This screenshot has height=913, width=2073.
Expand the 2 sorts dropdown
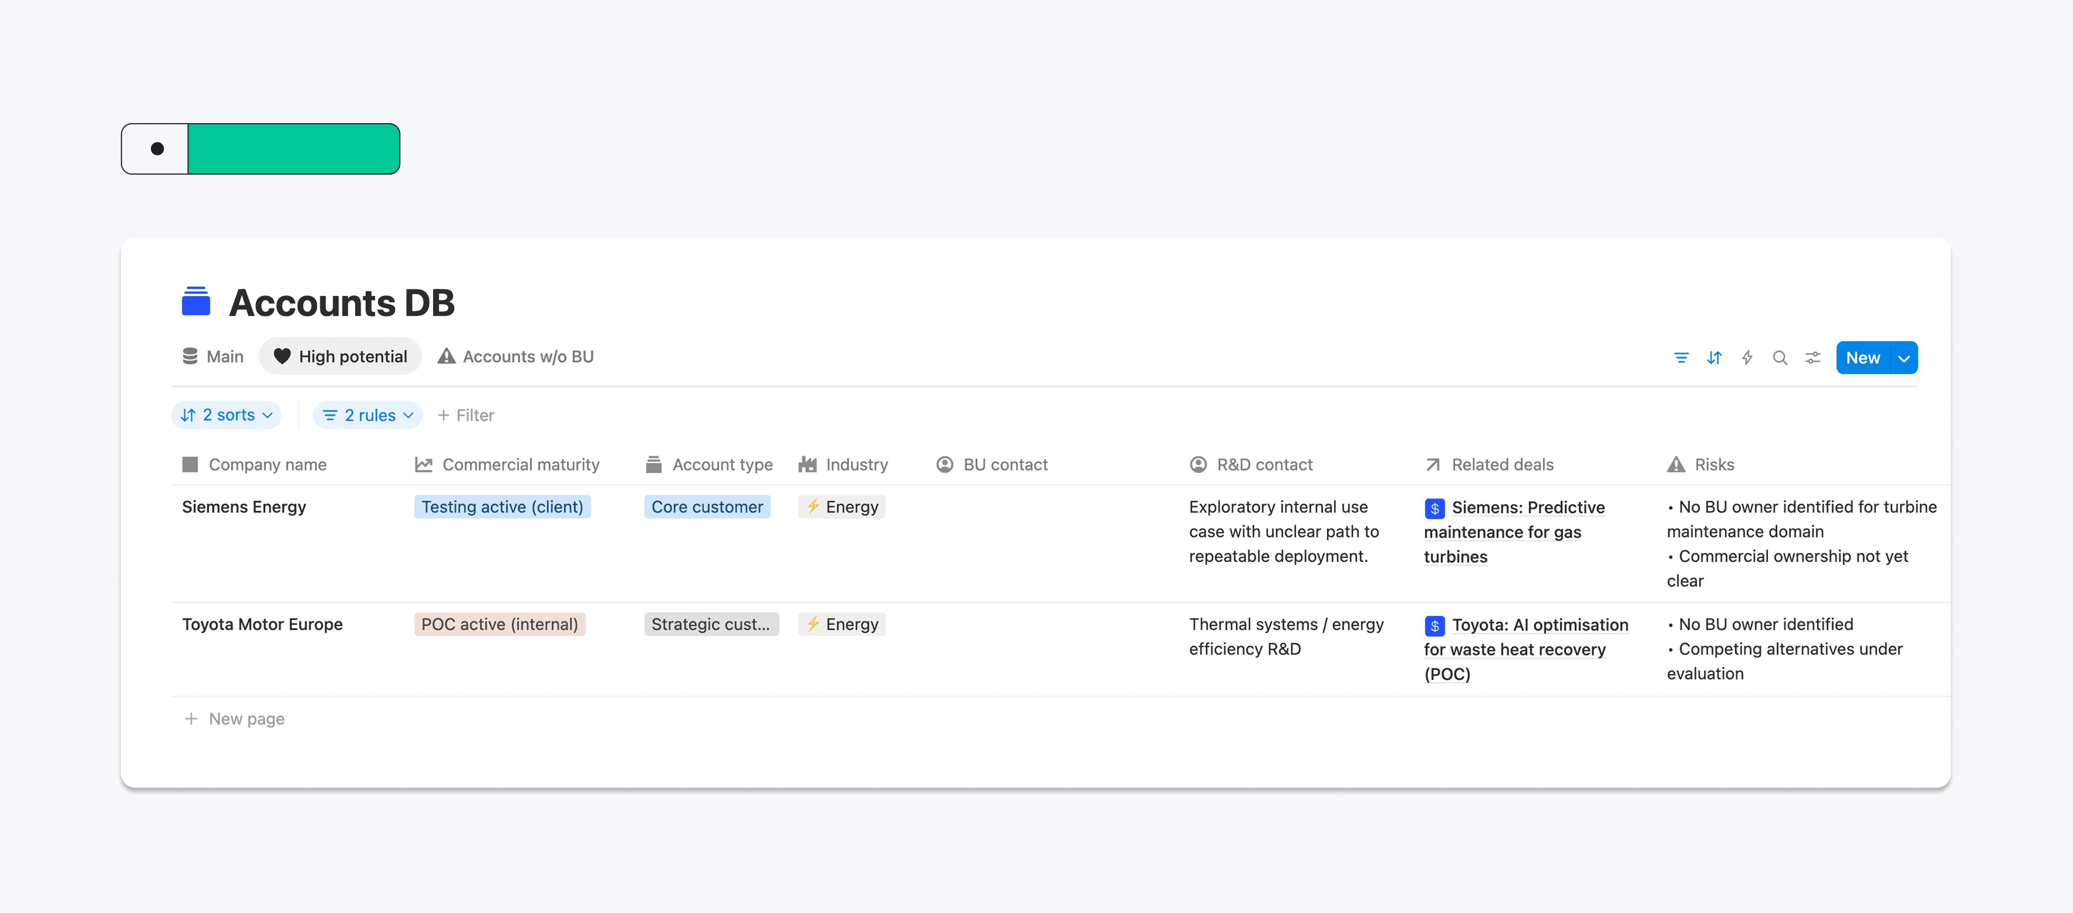tap(226, 415)
